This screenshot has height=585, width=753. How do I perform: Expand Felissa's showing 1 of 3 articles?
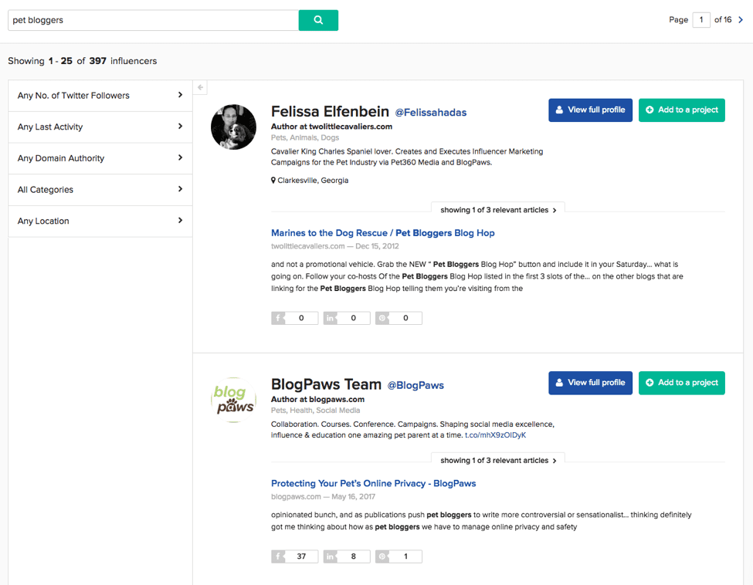498,210
